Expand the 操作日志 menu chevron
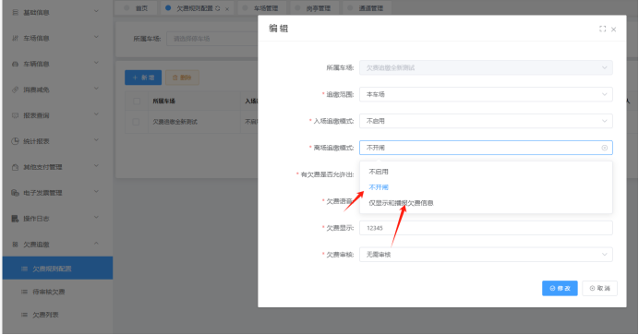 click(96, 218)
